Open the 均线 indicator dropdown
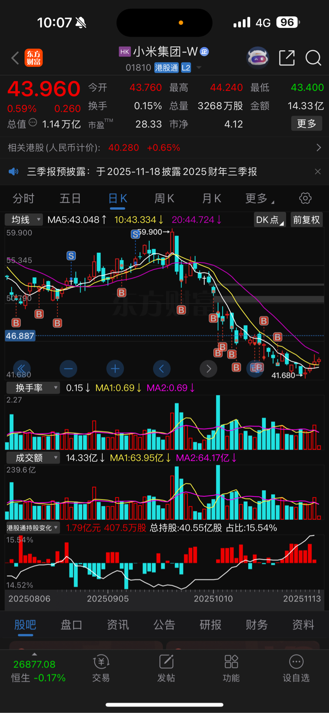This screenshot has width=329, height=713. tap(24, 220)
